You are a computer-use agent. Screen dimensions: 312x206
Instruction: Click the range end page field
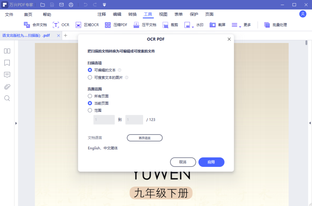[134, 120]
